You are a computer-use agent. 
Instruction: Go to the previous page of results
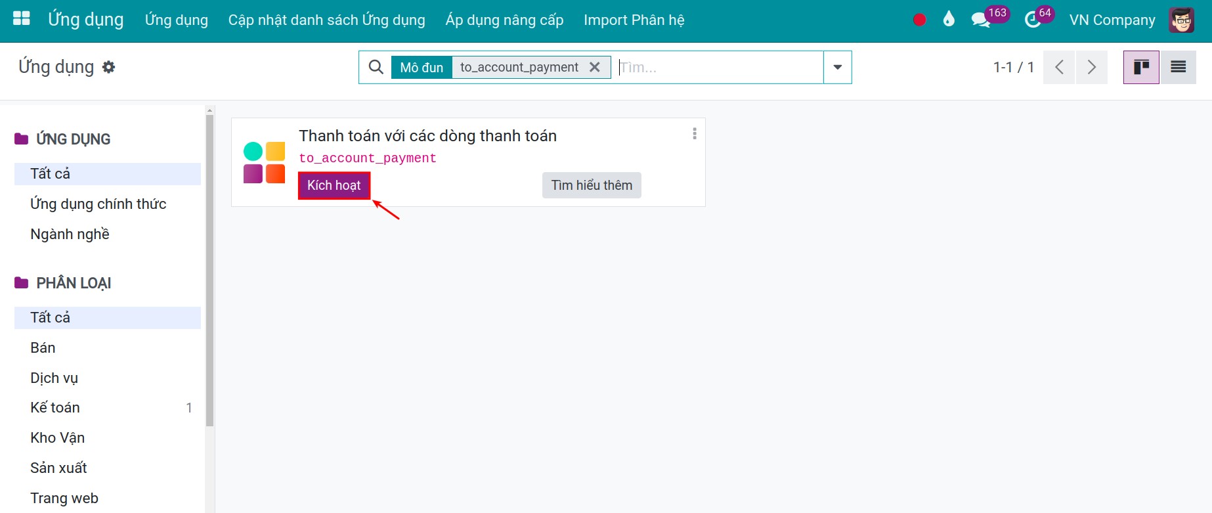point(1059,67)
